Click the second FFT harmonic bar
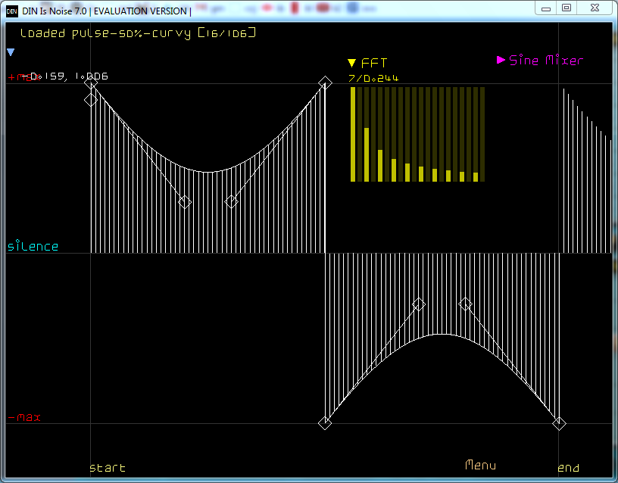Screen dimensions: 618x483 tap(367, 154)
